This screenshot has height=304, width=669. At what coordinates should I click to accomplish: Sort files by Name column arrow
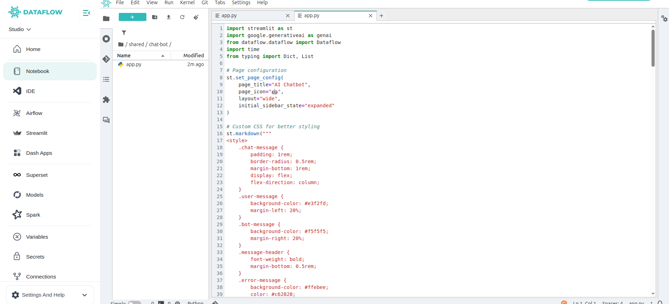click(x=163, y=56)
